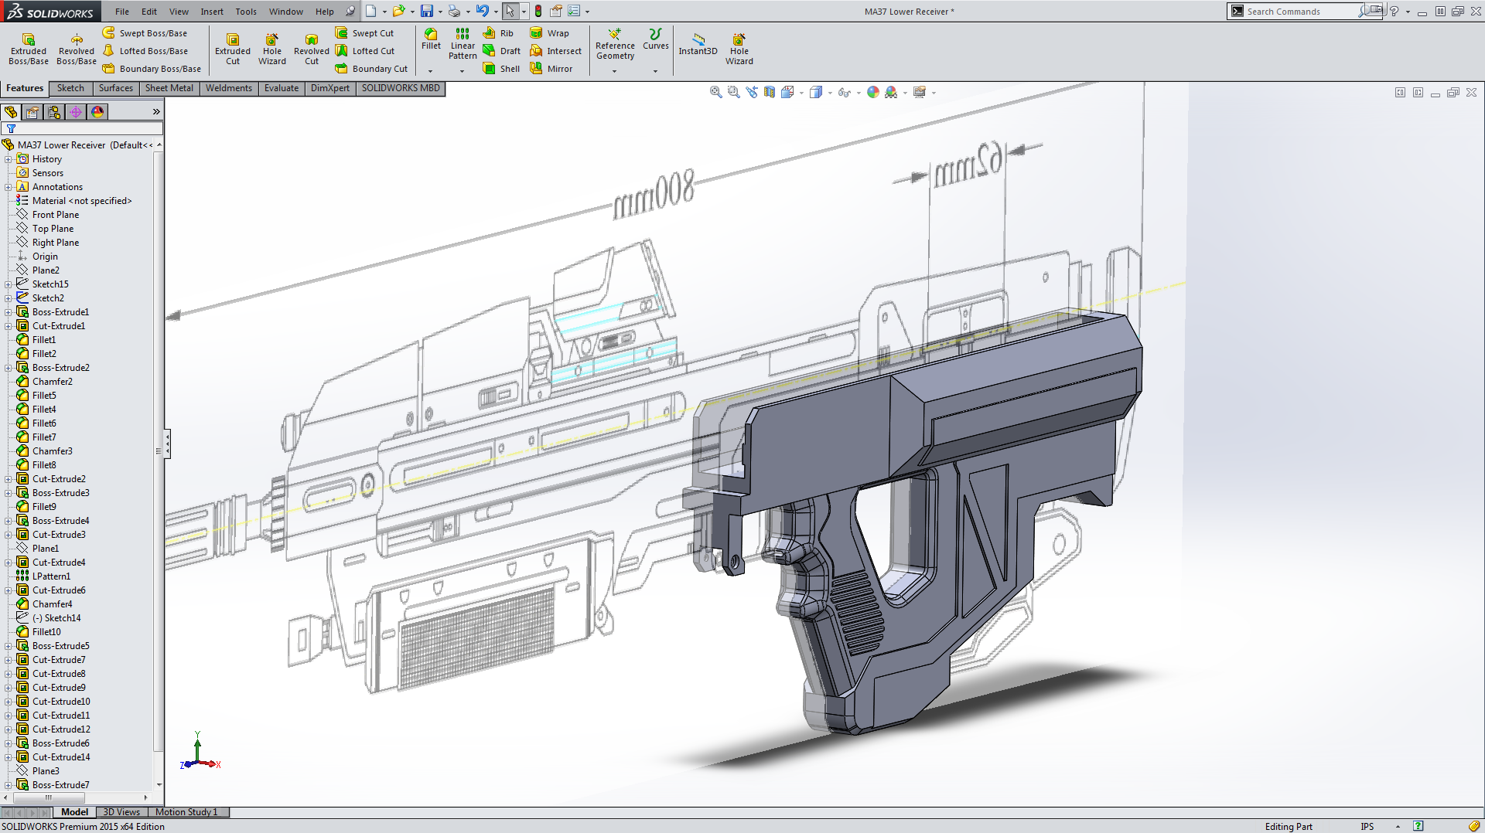Switch to the Sheet Metal tab
This screenshot has height=833, width=1485.
click(x=169, y=88)
